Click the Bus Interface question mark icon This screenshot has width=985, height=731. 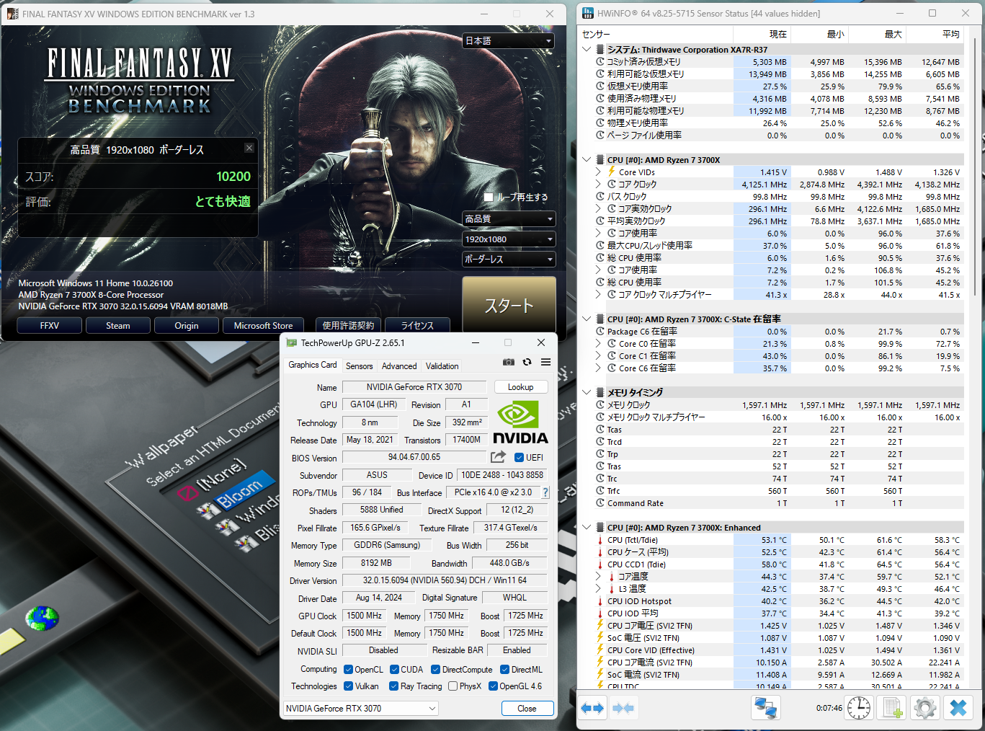tap(545, 493)
